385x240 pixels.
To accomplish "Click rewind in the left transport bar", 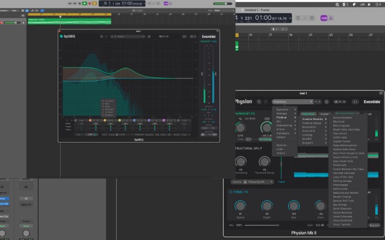I will (70, 4).
